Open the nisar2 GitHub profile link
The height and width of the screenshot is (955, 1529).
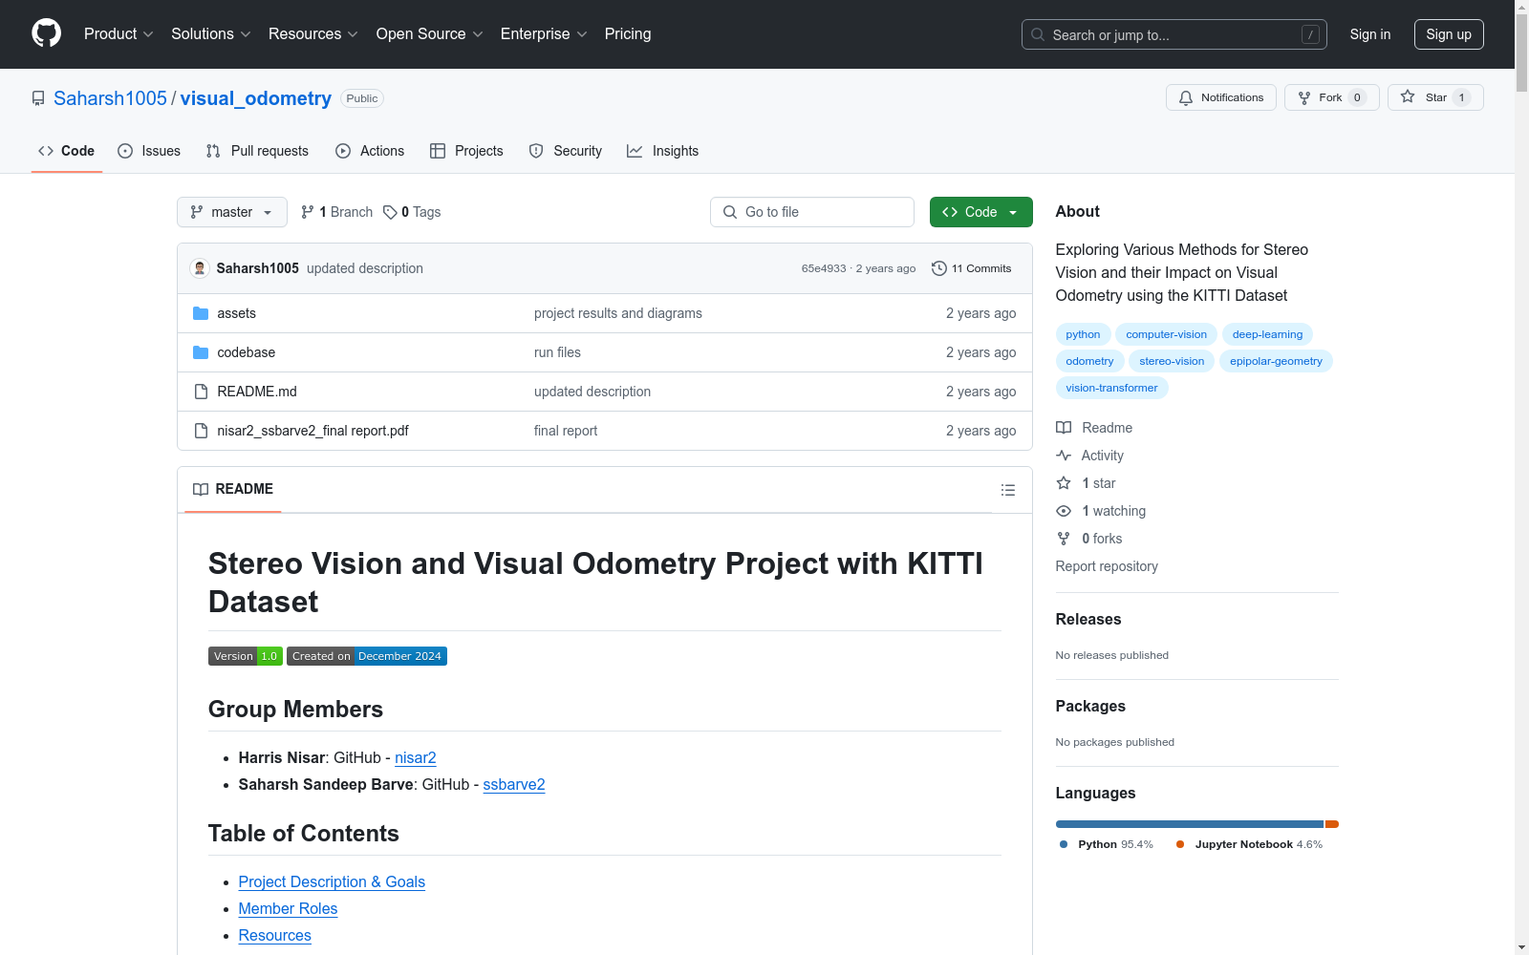(416, 757)
